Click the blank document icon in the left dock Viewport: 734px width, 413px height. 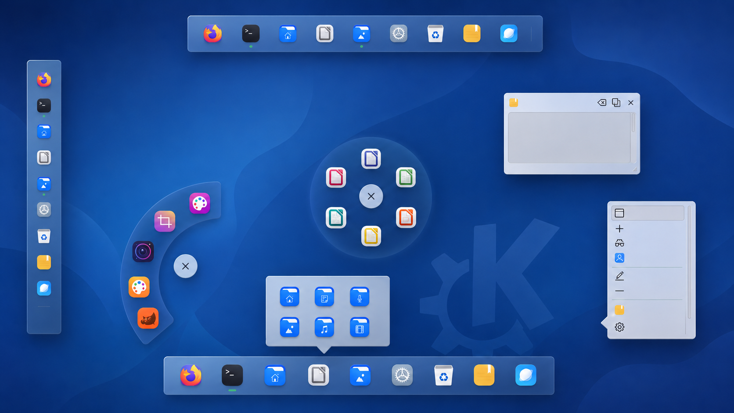[44, 158]
